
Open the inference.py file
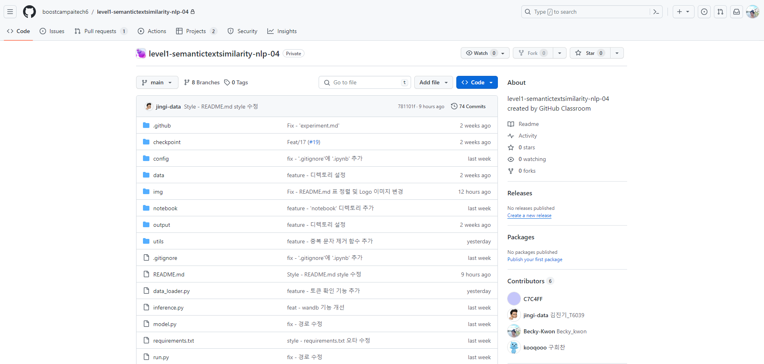(x=168, y=308)
